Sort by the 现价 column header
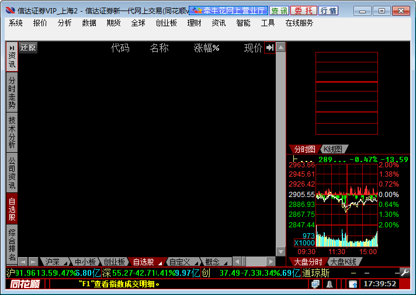This screenshot has width=416, height=295. coord(253,48)
